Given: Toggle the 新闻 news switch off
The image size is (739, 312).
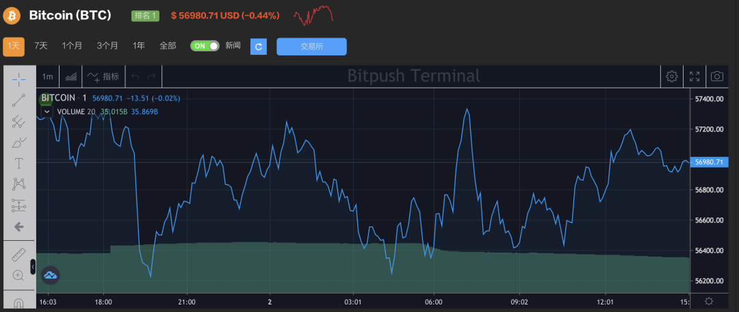Looking at the screenshot, I should click(205, 46).
